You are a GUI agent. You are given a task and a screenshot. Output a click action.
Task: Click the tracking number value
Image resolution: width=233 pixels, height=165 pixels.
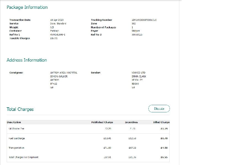(144, 20)
